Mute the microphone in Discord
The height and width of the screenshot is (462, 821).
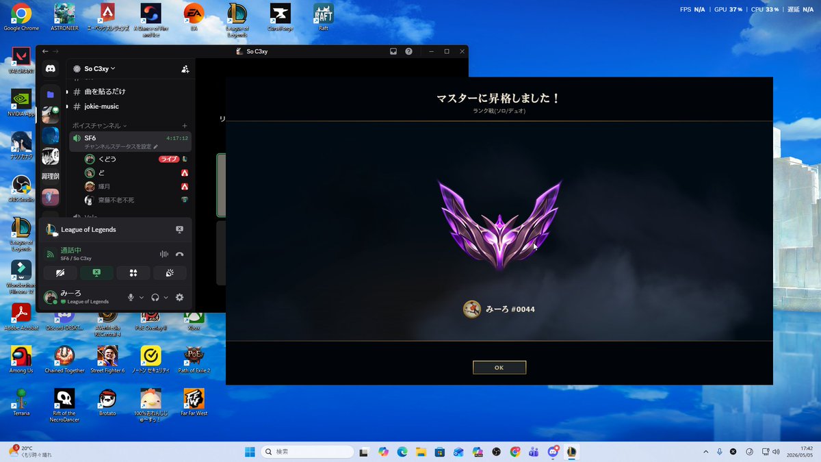click(x=131, y=297)
